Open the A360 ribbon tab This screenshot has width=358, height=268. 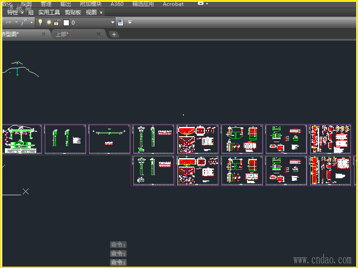pyautogui.click(x=117, y=4)
